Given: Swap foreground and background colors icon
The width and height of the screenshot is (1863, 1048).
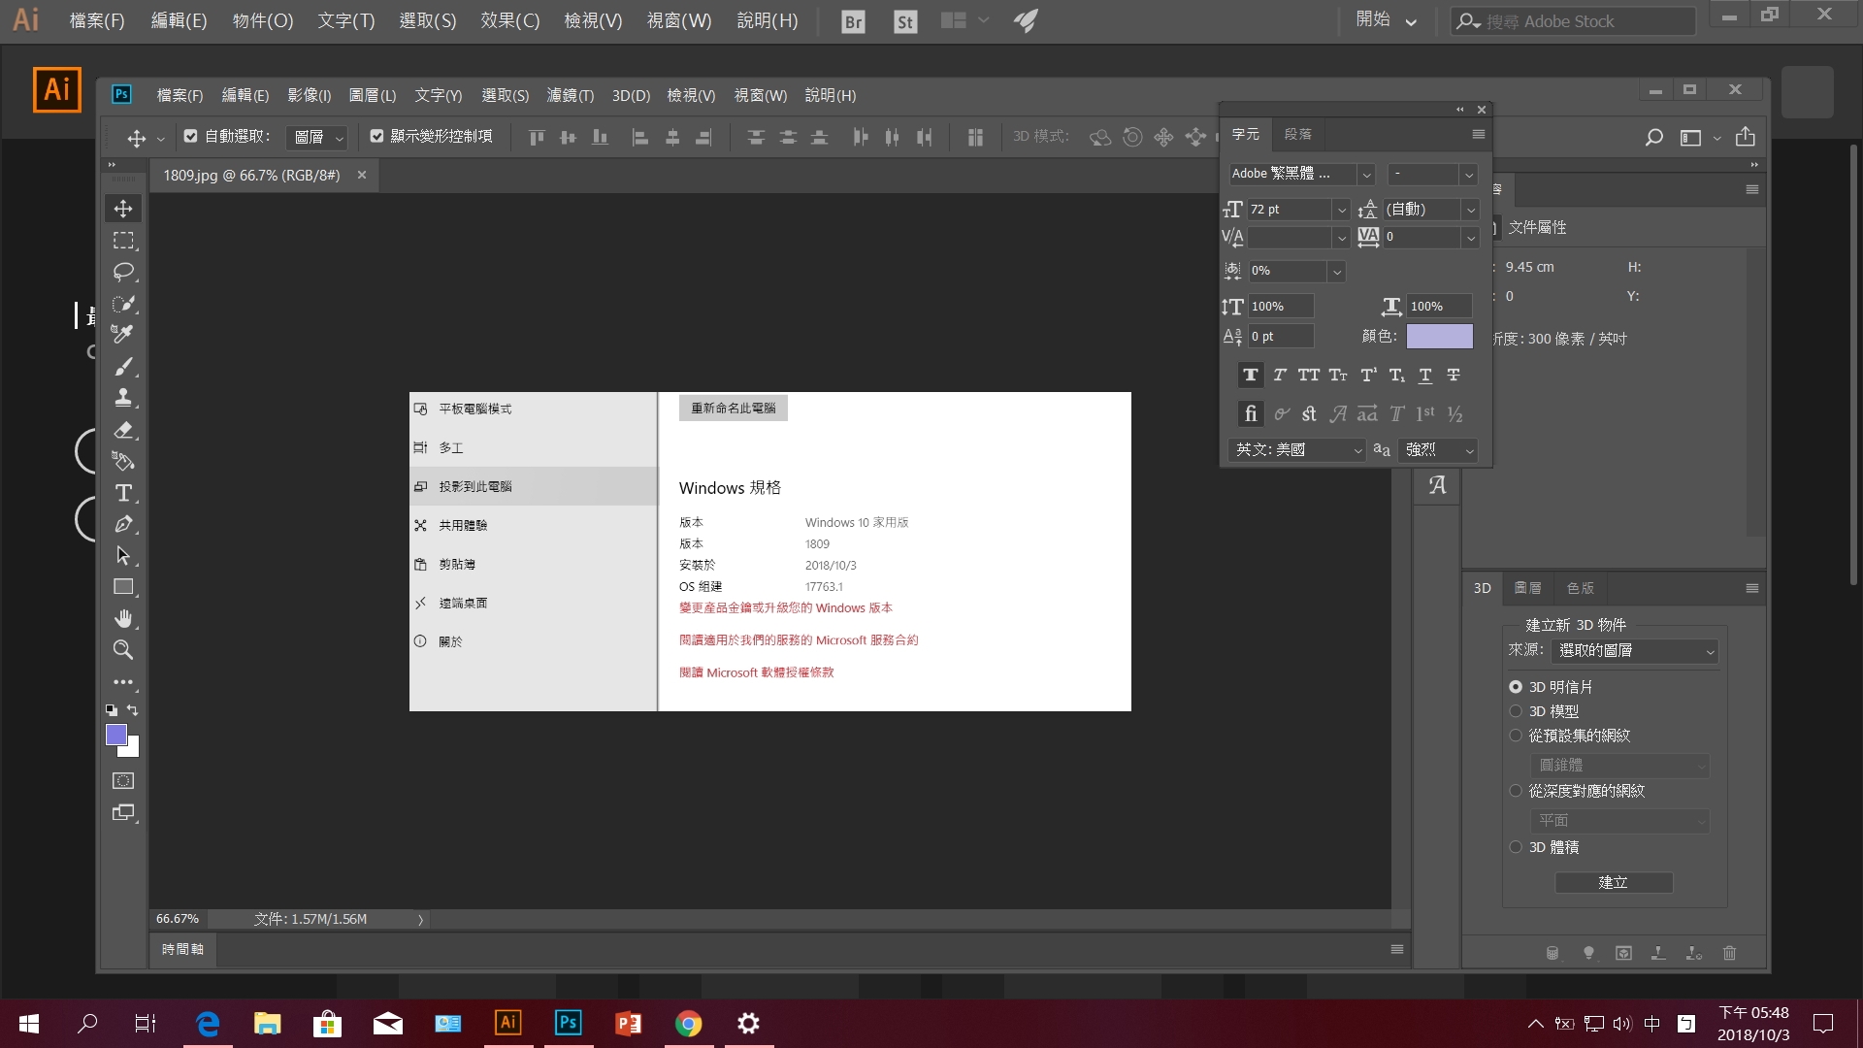Looking at the screenshot, I should click(x=133, y=710).
